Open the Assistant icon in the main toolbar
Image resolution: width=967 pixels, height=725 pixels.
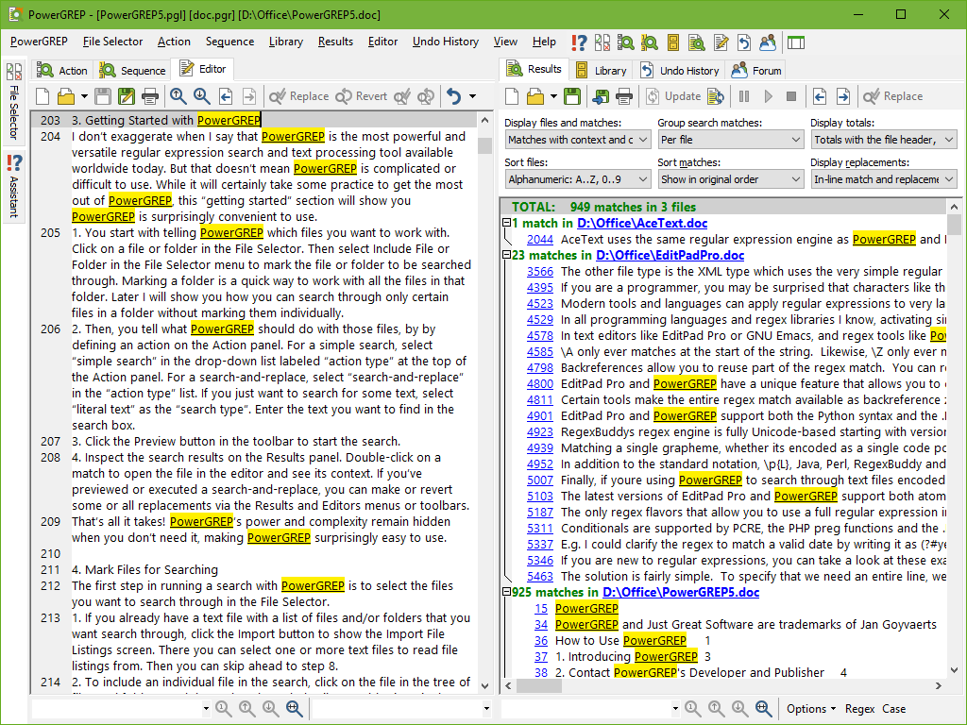pos(579,42)
